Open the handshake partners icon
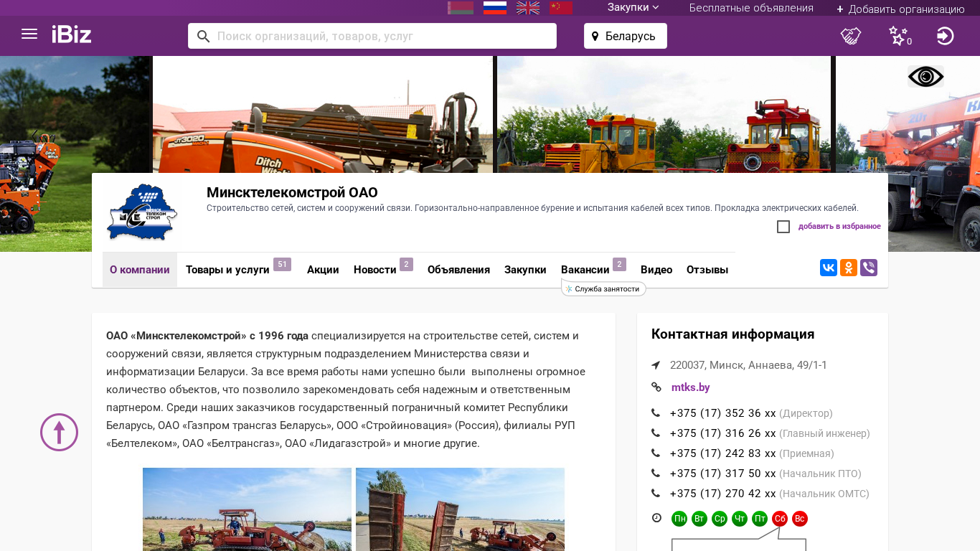Viewport: 980px width, 551px height. 851,36
